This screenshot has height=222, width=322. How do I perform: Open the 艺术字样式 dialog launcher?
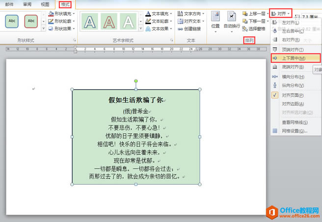[172, 40]
